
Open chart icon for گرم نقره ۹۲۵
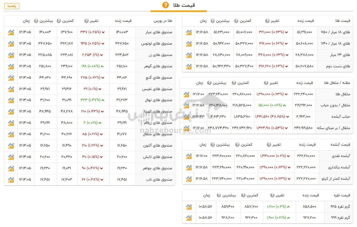point(189,206)
